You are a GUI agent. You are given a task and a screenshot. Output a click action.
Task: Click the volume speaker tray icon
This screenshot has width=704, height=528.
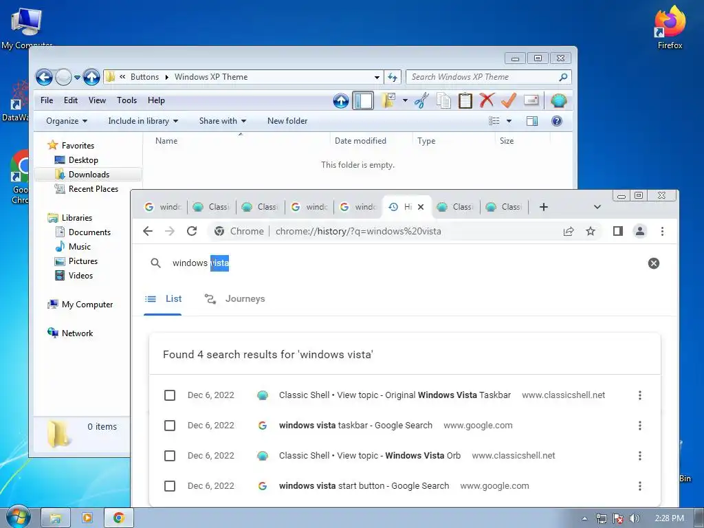[x=633, y=518]
